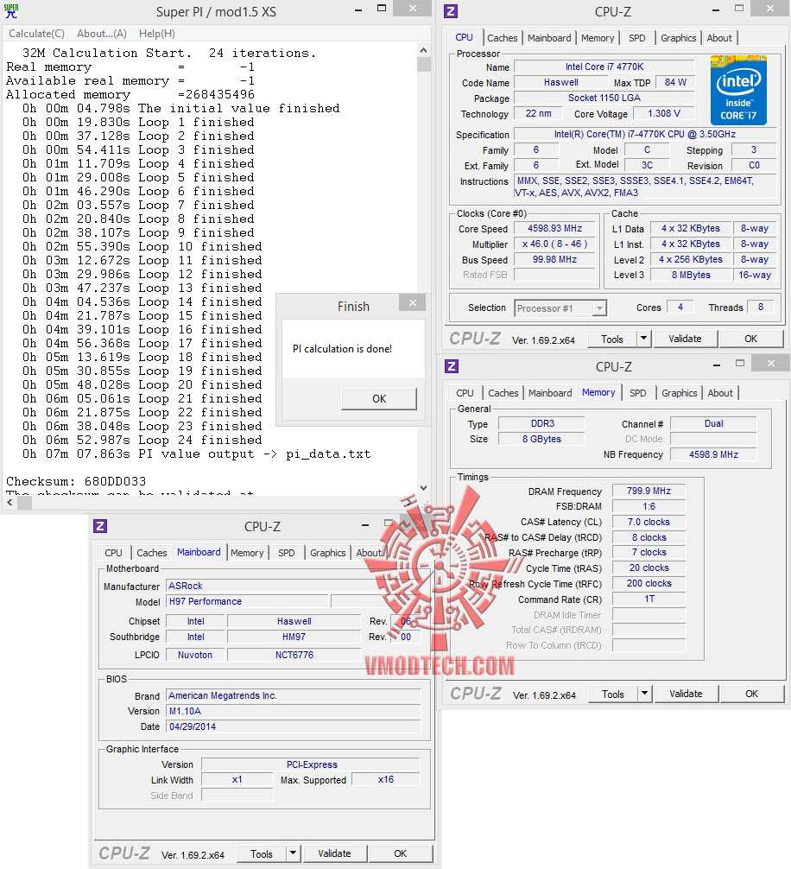Expand Tools dropdown arrow in Mainboard CPU-Z window
The height and width of the screenshot is (869, 791).
(x=294, y=854)
